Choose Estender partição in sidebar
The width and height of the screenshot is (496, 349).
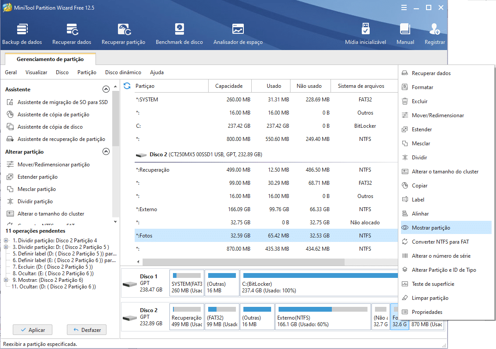pyautogui.click(x=32, y=177)
